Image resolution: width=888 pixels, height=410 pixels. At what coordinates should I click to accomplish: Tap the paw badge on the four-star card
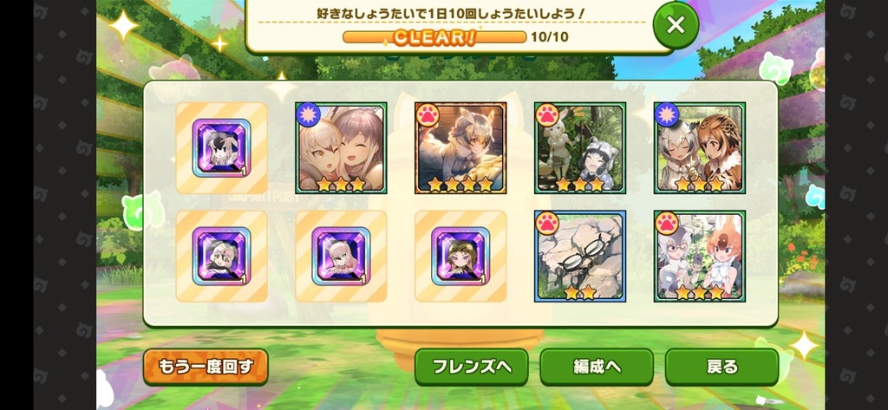click(x=428, y=115)
